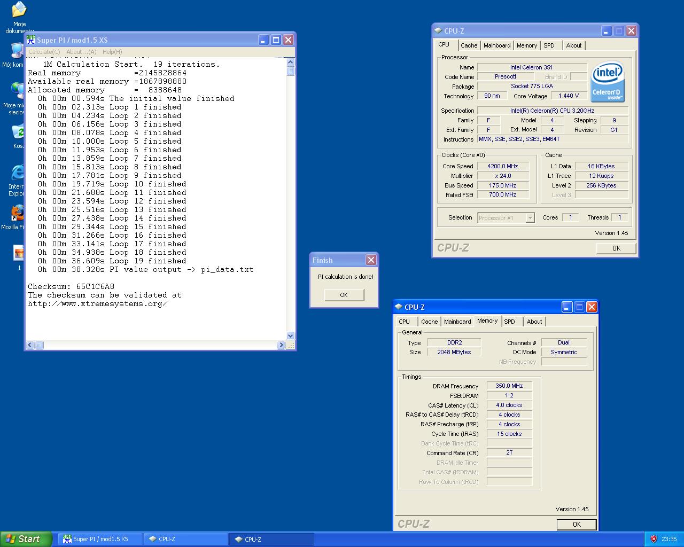
Task: Click CAS# Latency value 4.0 clocks
Action: 509,405
